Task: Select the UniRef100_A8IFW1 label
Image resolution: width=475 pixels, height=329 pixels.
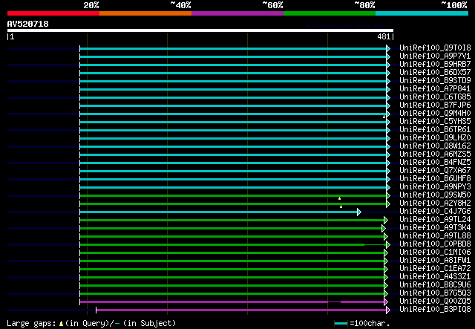Action: pyautogui.click(x=435, y=261)
